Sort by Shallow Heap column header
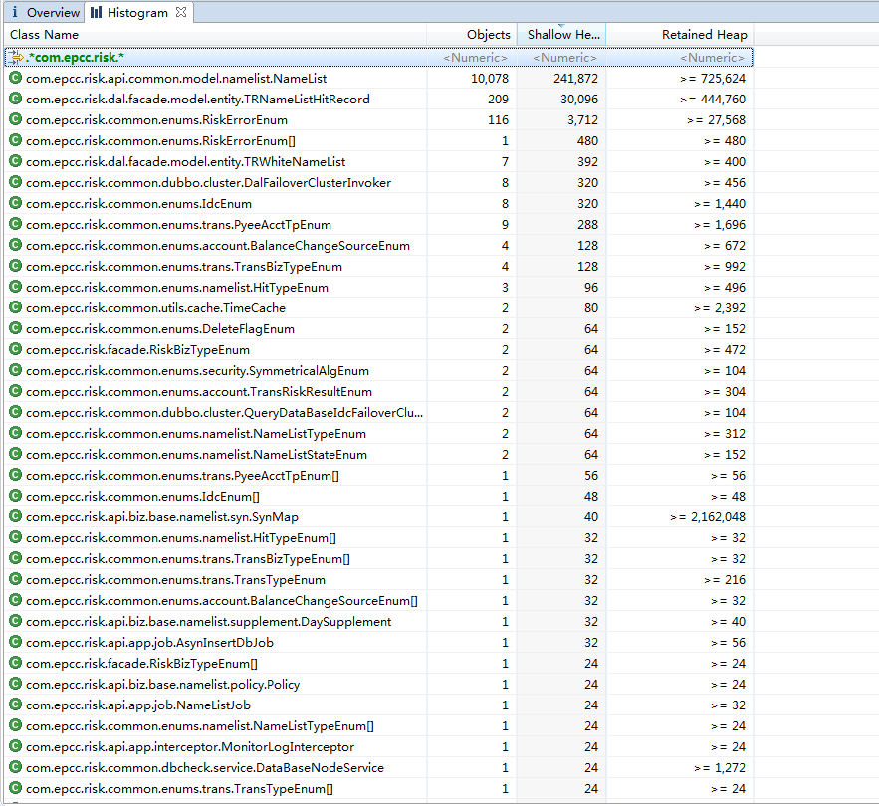 (x=561, y=34)
